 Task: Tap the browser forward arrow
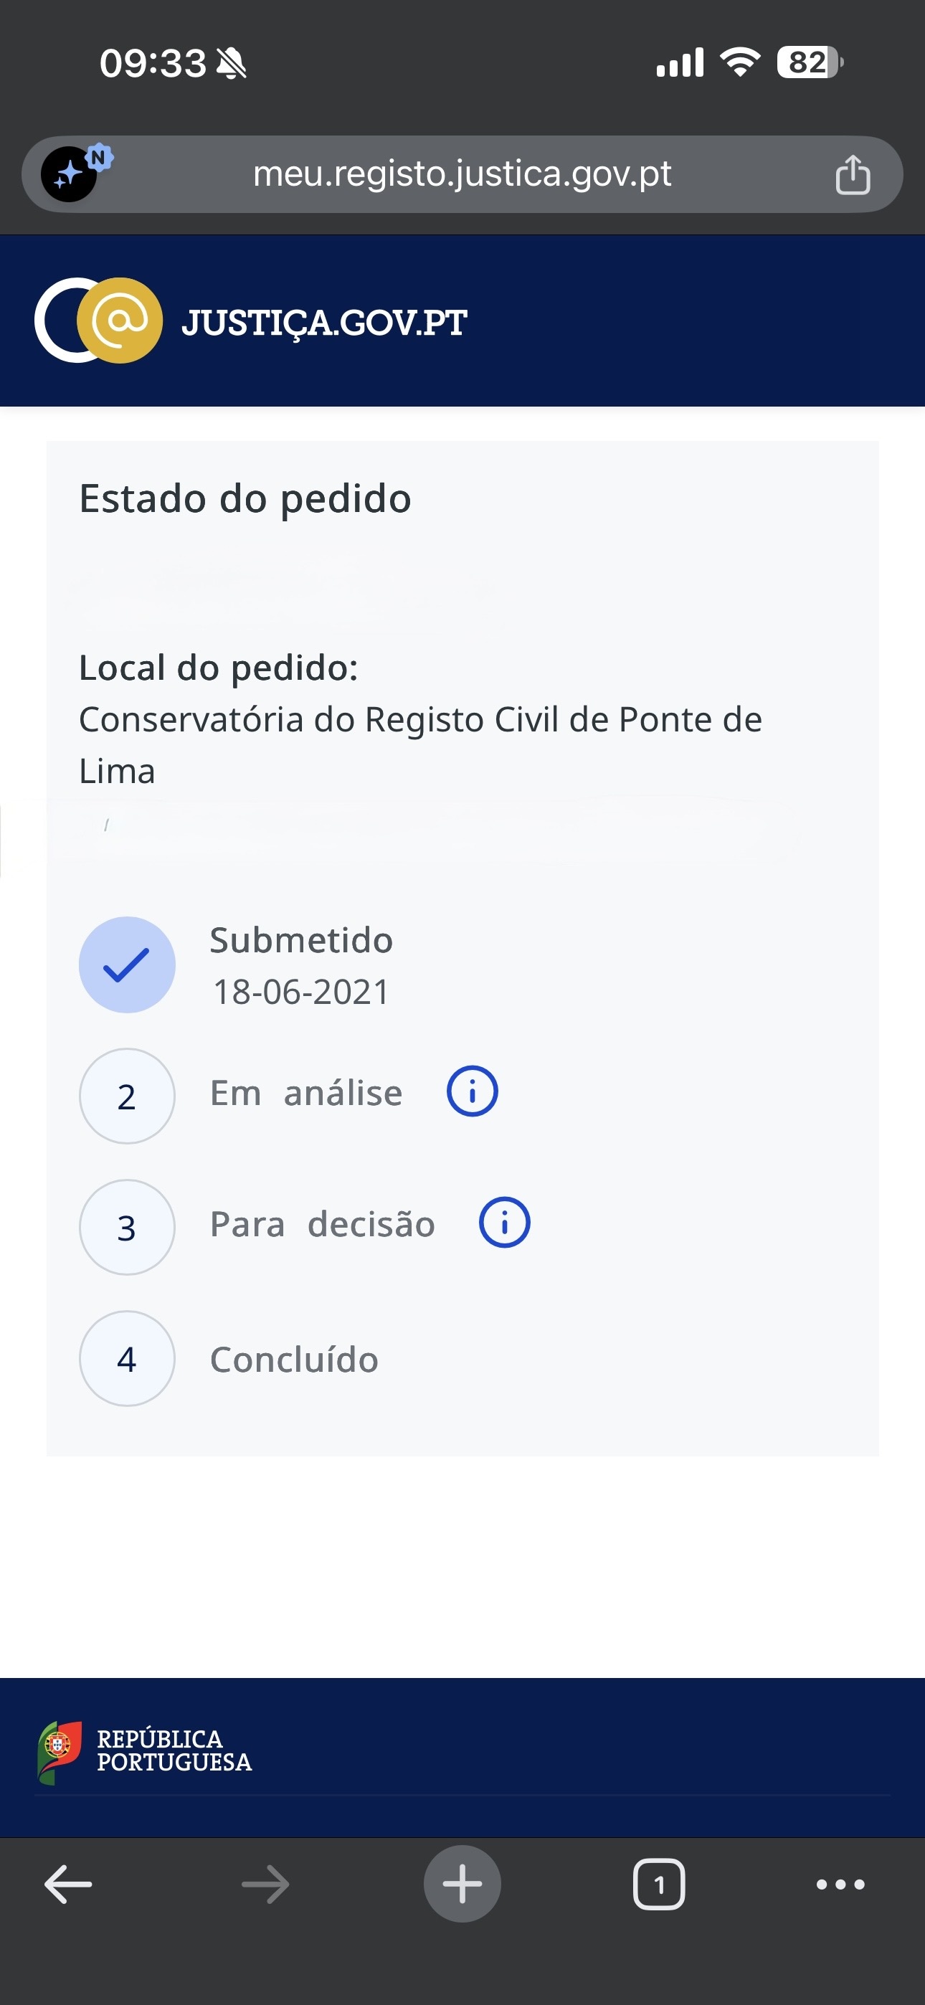click(x=265, y=1885)
